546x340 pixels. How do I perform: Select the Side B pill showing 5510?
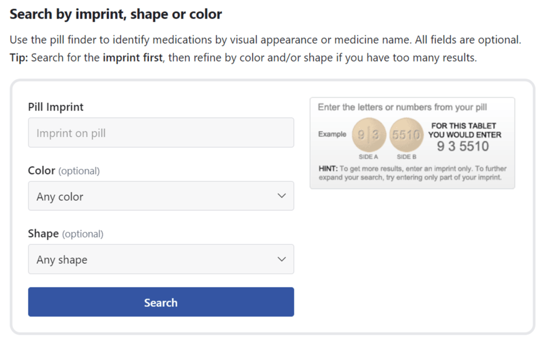(406, 135)
